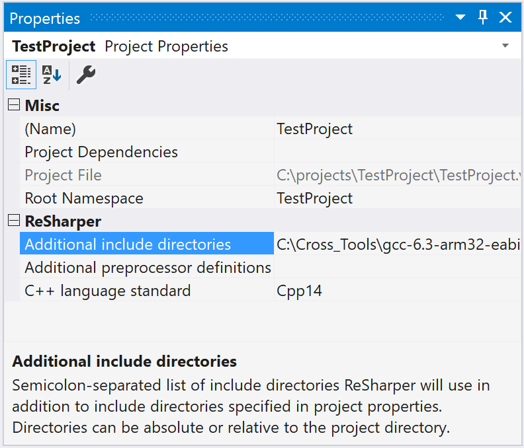Open Property Pages wrench icon
Screen dimensions: 524x448
(x=86, y=75)
